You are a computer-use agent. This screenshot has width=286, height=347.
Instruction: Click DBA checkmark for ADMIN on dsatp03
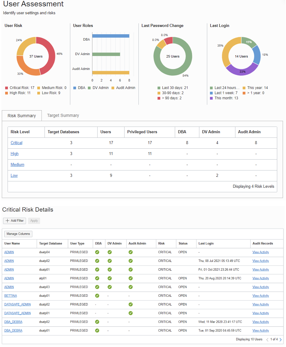pos(97,287)
